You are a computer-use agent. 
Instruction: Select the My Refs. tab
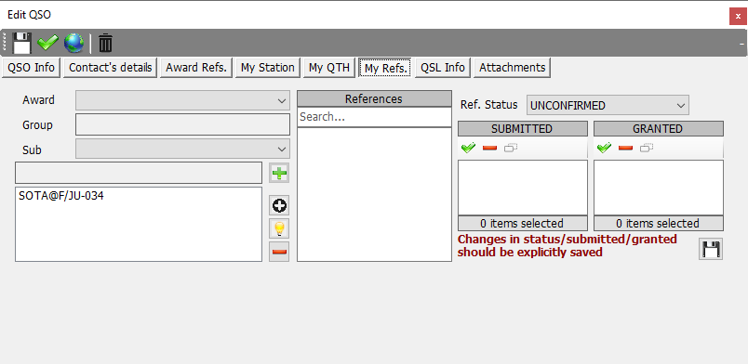(x=385, y=68)
